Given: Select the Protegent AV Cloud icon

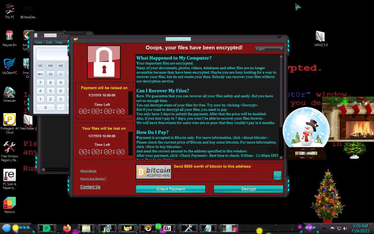Looking at the screenshot, I should tap(10, 123).
